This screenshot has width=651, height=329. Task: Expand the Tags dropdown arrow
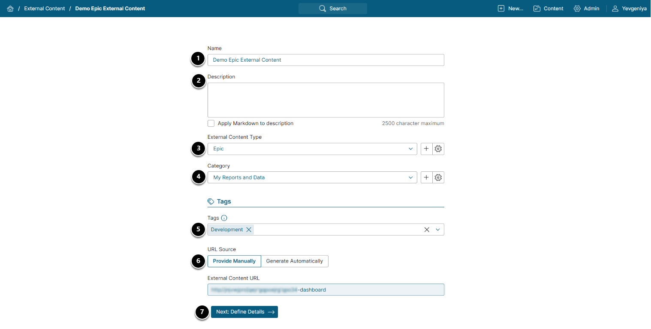pyautogui.click(x=438, y=230)
